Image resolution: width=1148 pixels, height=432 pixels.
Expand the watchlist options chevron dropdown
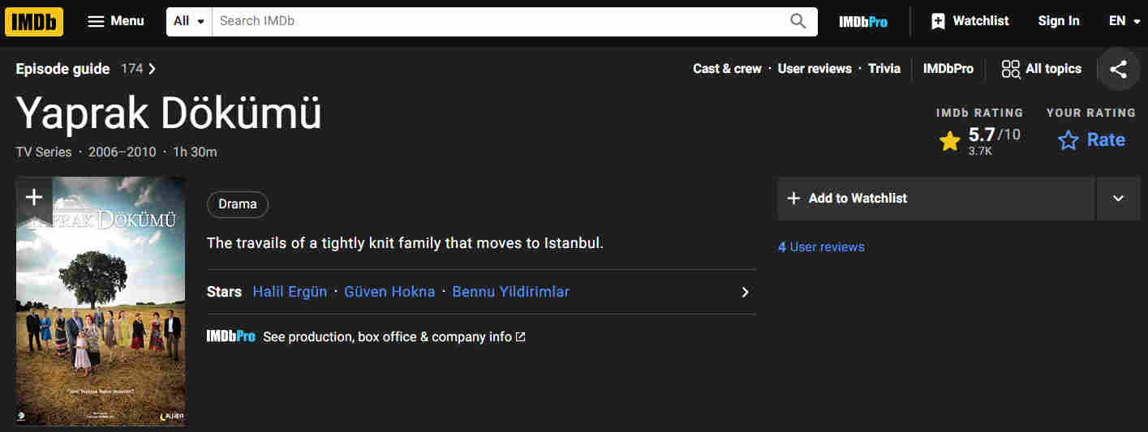(x=1118, y=199)
